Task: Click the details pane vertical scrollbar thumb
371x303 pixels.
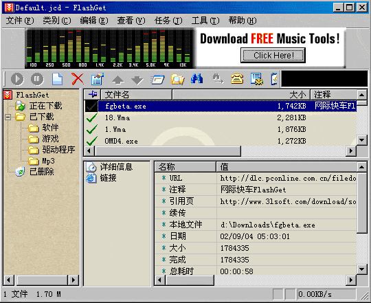Action: [x=361, y=203]
